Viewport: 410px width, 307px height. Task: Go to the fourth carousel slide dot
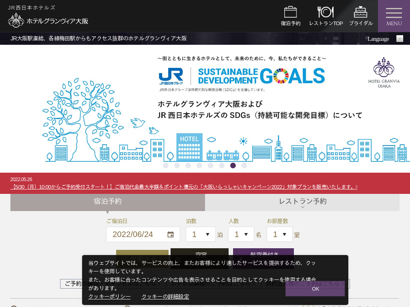[x=199, y=165]
